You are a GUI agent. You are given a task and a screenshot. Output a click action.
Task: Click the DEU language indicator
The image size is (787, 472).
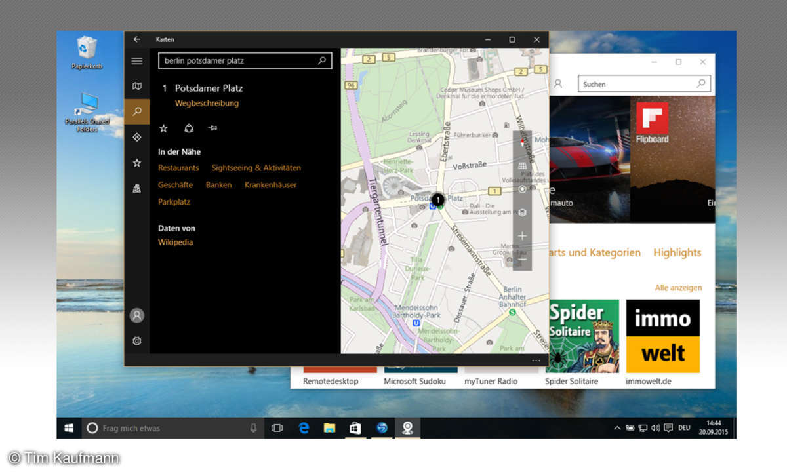(685, 428)
